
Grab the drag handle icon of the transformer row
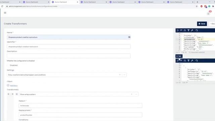pos(17,94)
